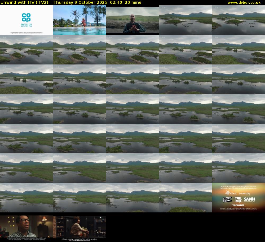Click the man with glasses thumbnail
Image resolution: width=265 pixels, height=242 pixels.
click(x=26, y=227)
